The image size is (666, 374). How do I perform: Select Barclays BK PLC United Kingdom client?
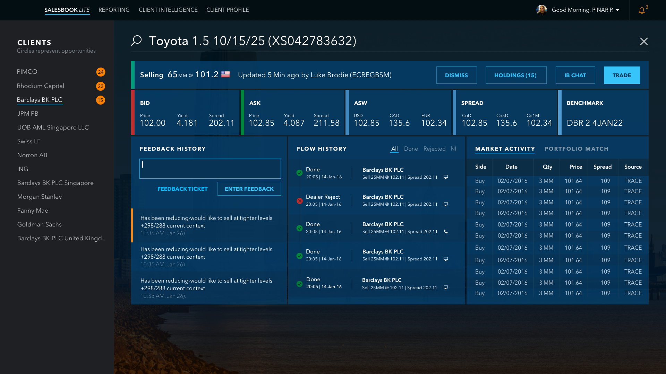pos(61,238)
